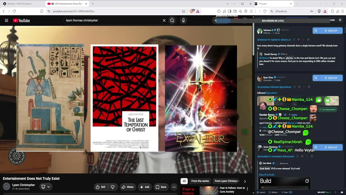Click Deploy on Teknium's post
This screenshot has height=195, width=346.
click(x=331, y=31)
